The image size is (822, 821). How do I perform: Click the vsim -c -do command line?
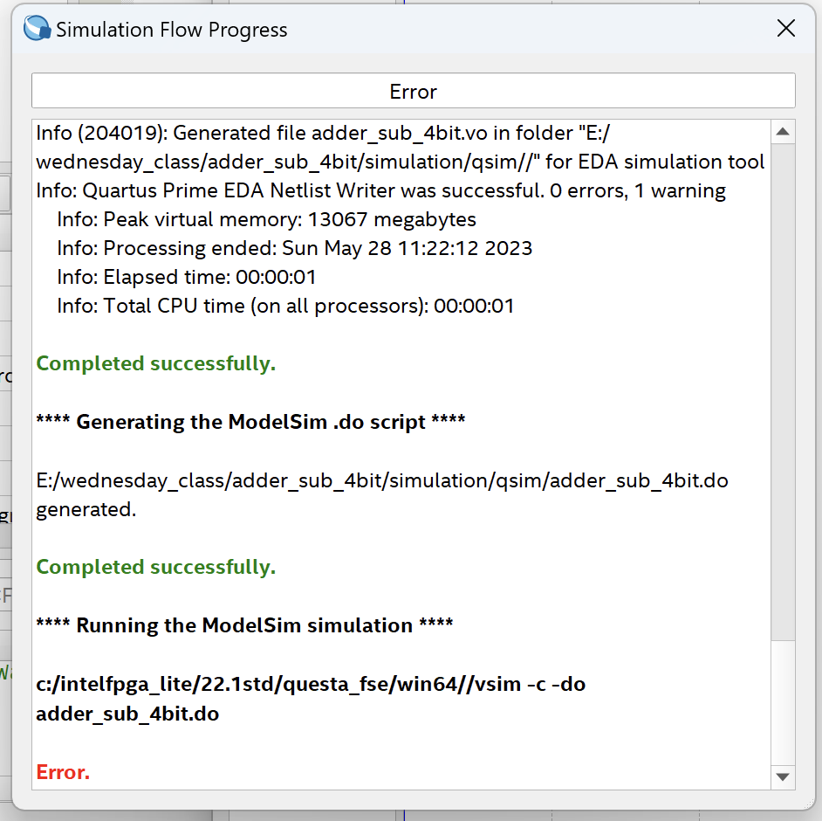[311, 684]
